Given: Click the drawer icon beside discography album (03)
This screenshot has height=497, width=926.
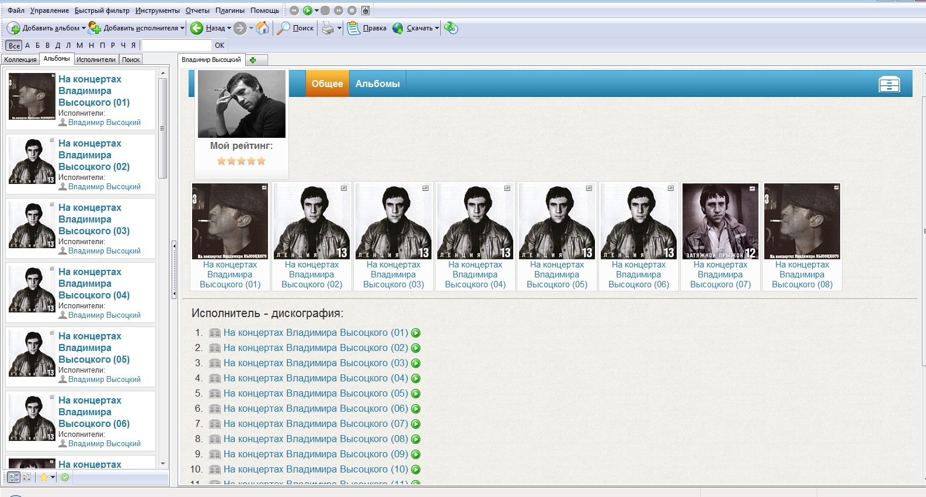Looking at the screenshot, I should (x=215, y=363).
